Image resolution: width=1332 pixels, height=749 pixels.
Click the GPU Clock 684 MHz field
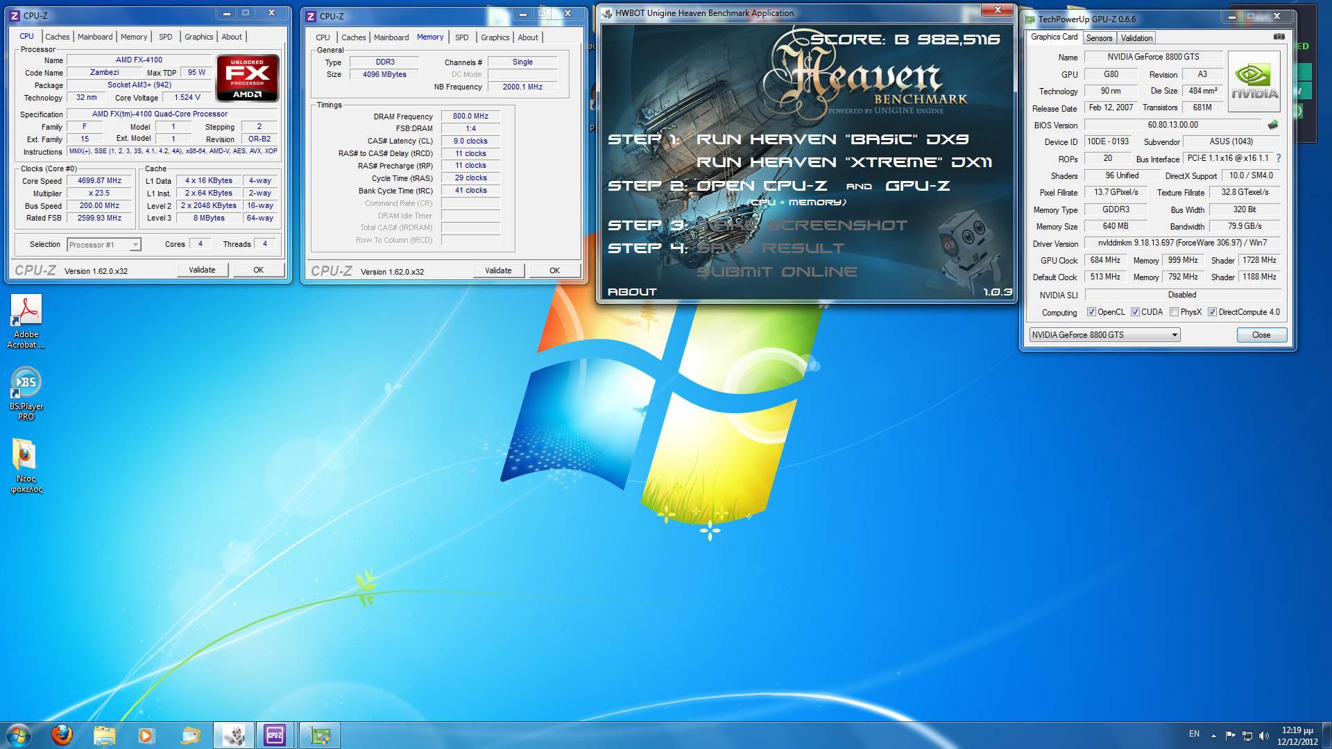[1105, 260]
